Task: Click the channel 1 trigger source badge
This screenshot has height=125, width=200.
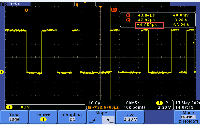Action: pyautogui.click(x=159, y=103)
